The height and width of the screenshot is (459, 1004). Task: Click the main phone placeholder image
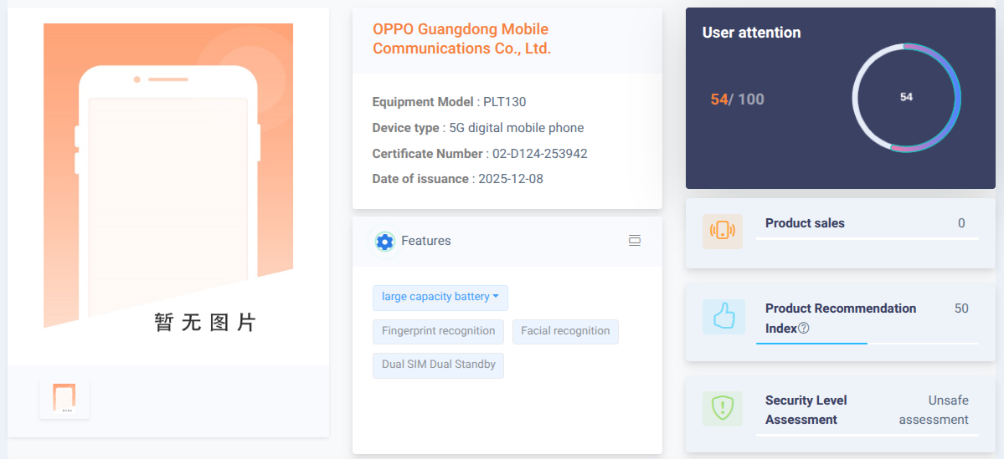pos(168,176)
